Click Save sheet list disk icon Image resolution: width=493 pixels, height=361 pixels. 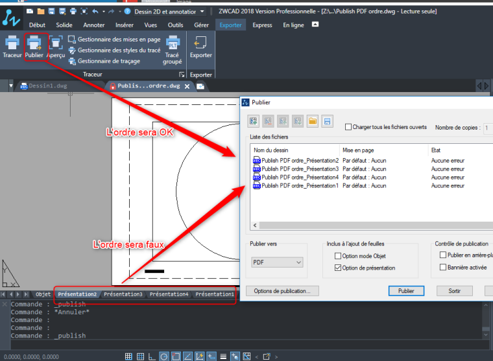pyautogui.click(x=327, y=121)
